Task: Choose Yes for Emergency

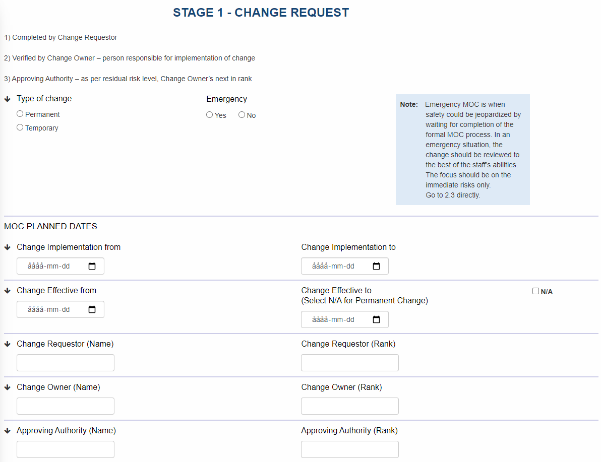Action: click(210, 115)
